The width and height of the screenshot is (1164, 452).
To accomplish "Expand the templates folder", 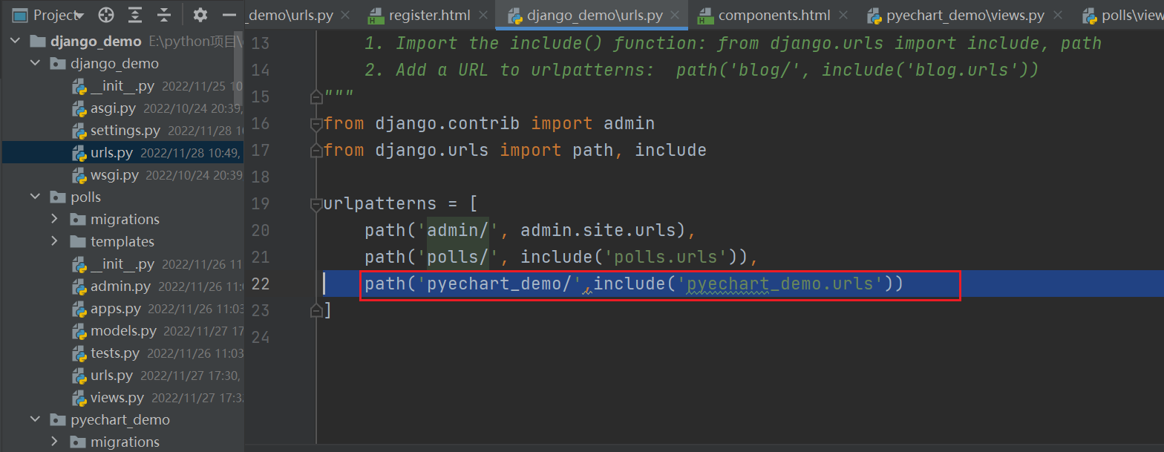I will (x=54, y=242).
